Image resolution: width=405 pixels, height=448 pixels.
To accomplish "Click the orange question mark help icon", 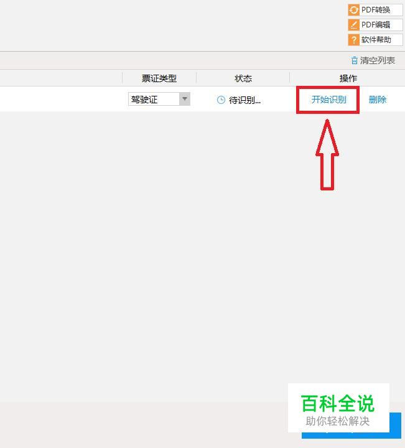I will (x=353, y=40).
